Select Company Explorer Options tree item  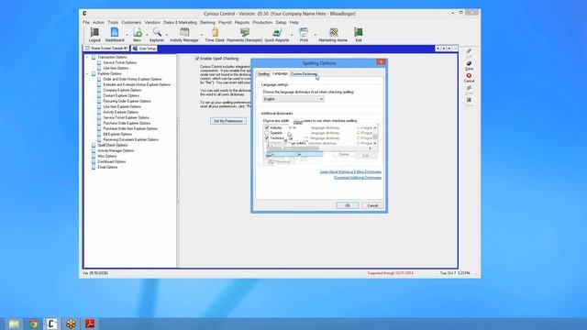(x=122, y=90)
